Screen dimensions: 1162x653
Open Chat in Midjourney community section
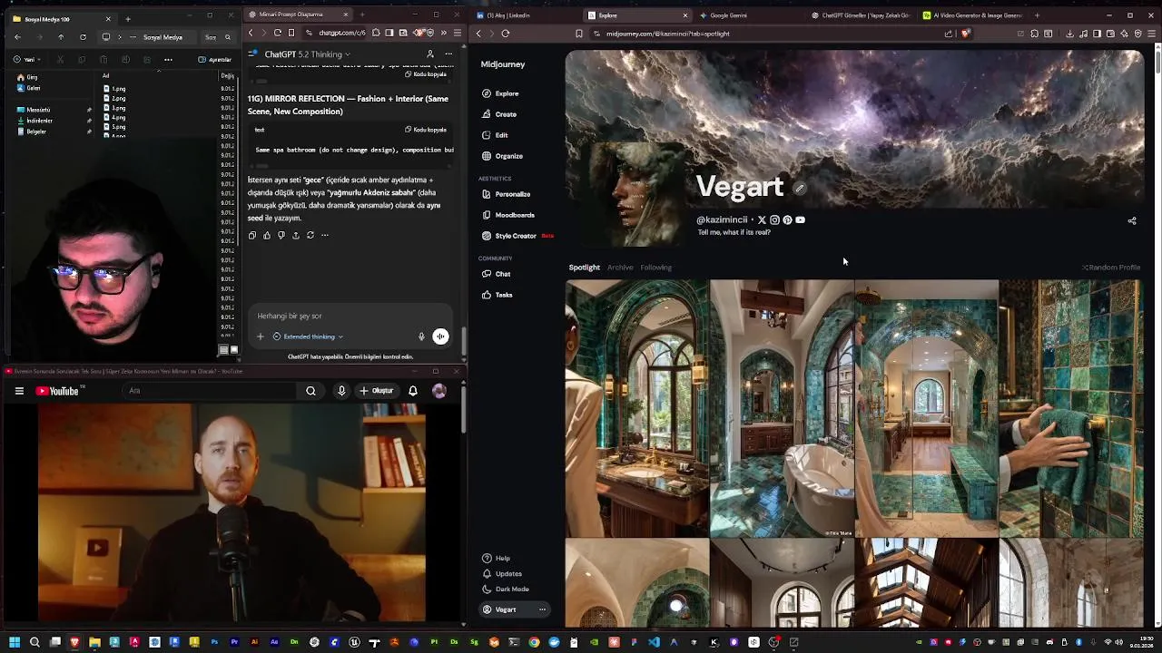pyautogui.click(x=496, y=274)
